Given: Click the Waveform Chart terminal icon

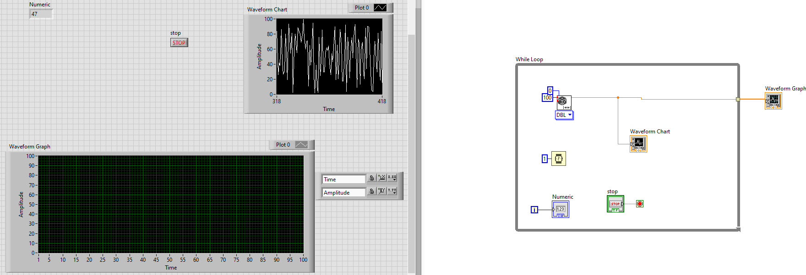Looking at the screenshot, I should pyautogui.click(x=638, y=144).
